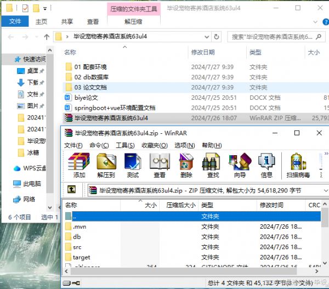Sort by Modified Date (修改日期) column in Explorer
The width and height of the screenshot is (329, 289).
click(202, 52)
